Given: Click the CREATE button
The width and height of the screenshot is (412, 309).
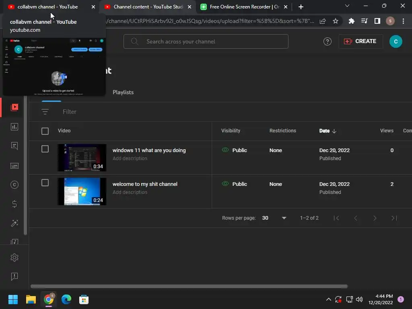Looking at the screenshot, I should tap(361, 41).
